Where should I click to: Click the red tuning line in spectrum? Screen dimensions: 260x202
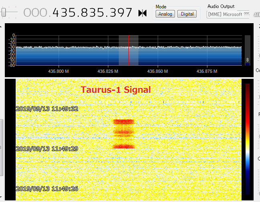point(128,50)
